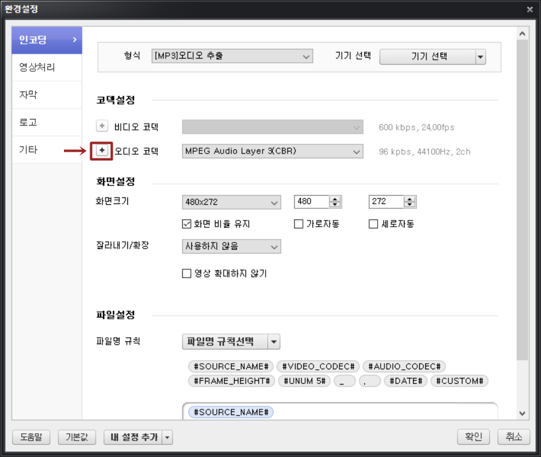This screenshot has height=457, width=541.
Task: Expand the audio codec plus button
Action: (x=102, y=151)
